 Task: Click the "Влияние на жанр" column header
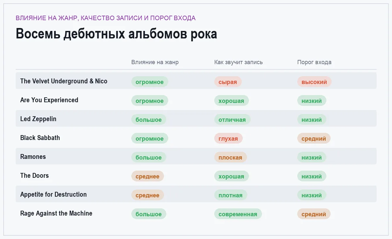(155, 62)
